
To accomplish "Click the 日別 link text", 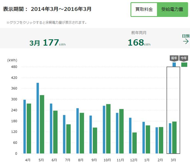I will (186, 36).
